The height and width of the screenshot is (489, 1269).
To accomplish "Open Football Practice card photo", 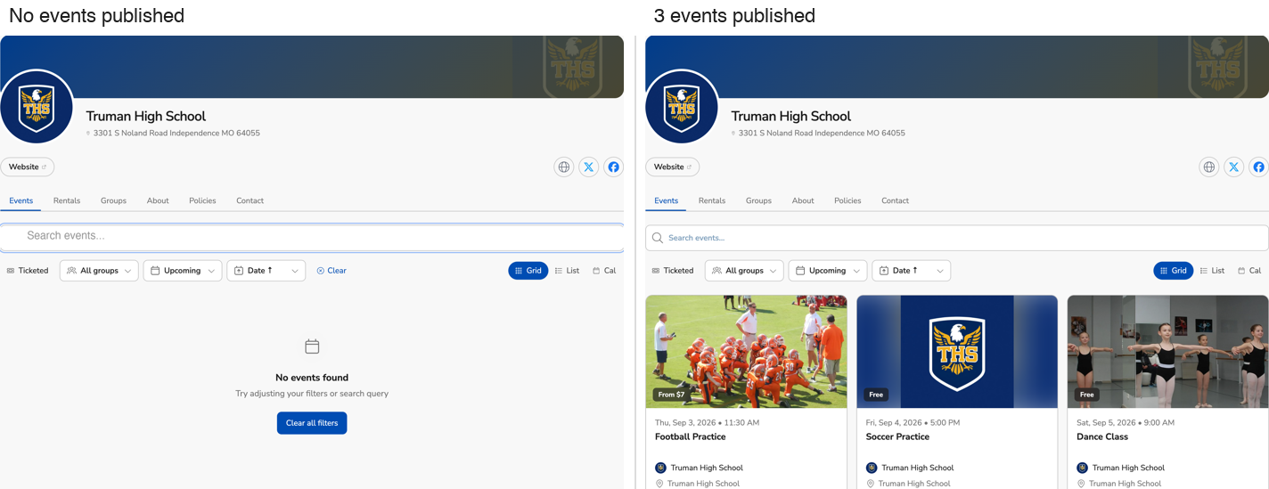I will click(747, 352).
